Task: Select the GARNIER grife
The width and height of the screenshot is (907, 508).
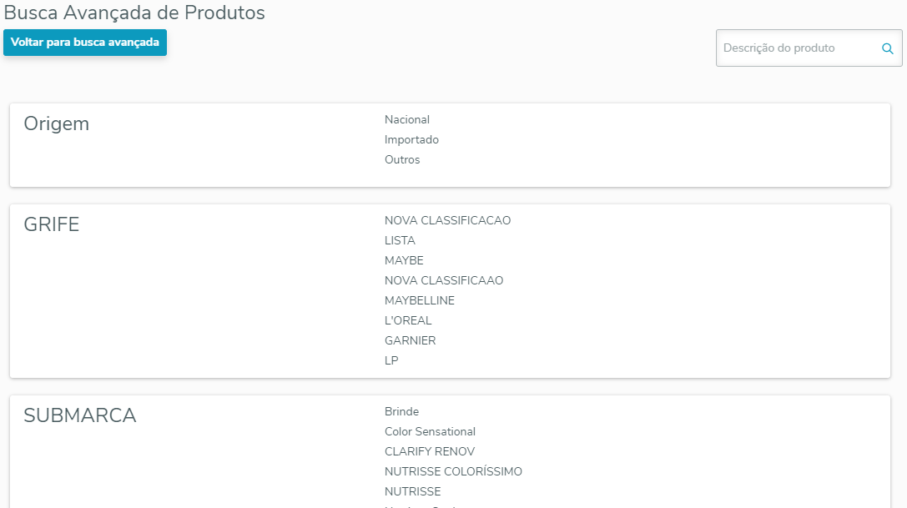Action: 411,341
